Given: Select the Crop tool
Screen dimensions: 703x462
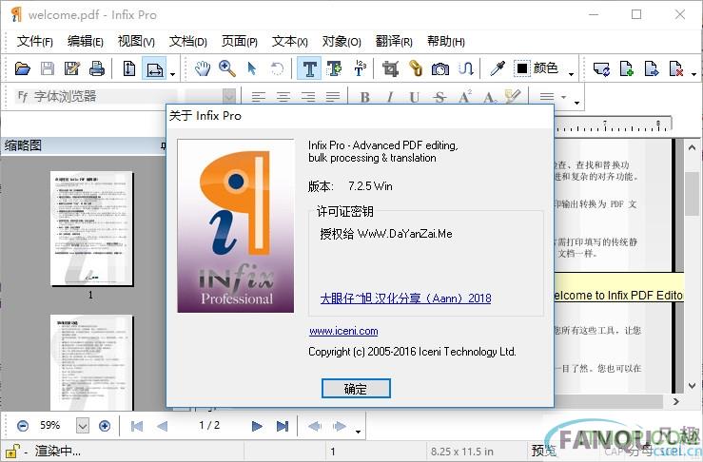Looking at the screenshot, I should point(390,68).
